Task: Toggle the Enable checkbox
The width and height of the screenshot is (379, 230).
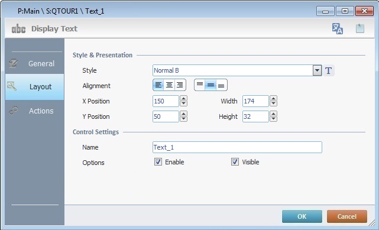Action: coord(158,162)
